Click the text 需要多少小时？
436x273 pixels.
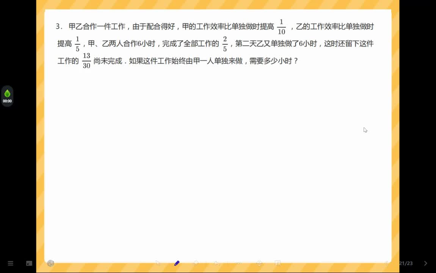tap(274, 61)
